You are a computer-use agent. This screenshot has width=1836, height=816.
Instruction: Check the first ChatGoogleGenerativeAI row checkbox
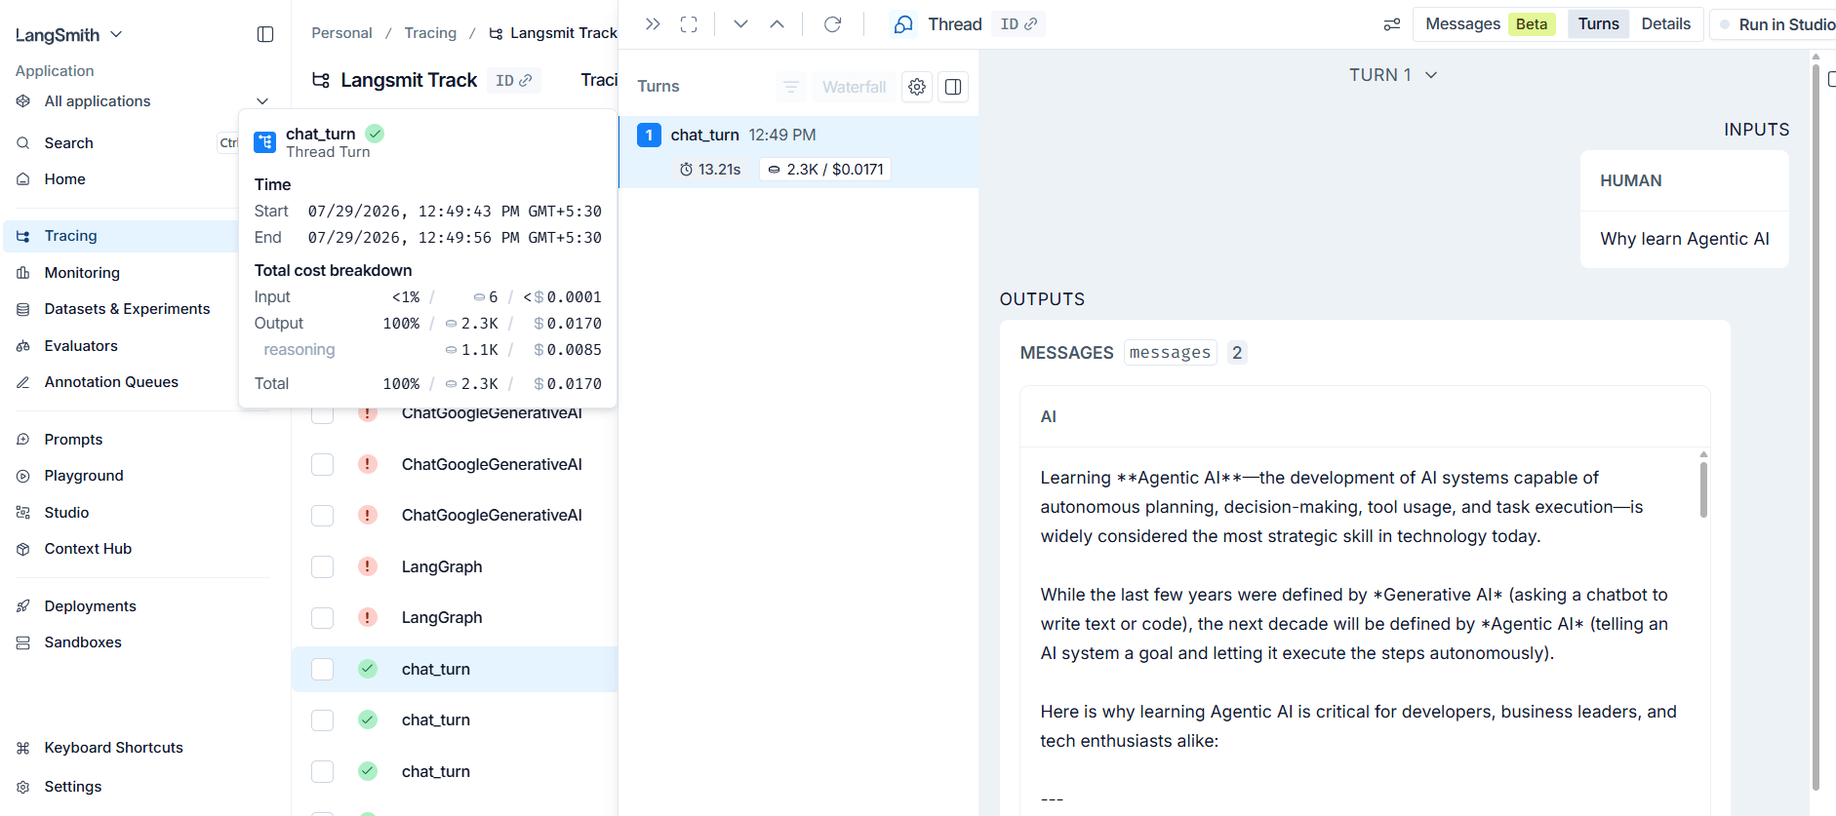322,413
